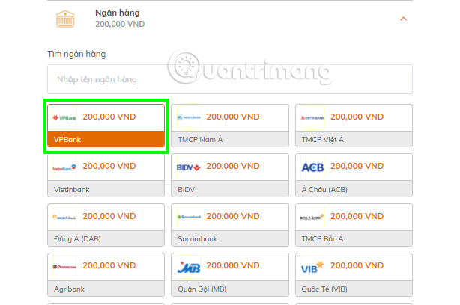Image resolution: width=460 pixels, height=305 pixels.
Task: Focus the Nhập tên ngân hàng search field
Action: coord(230,79)
